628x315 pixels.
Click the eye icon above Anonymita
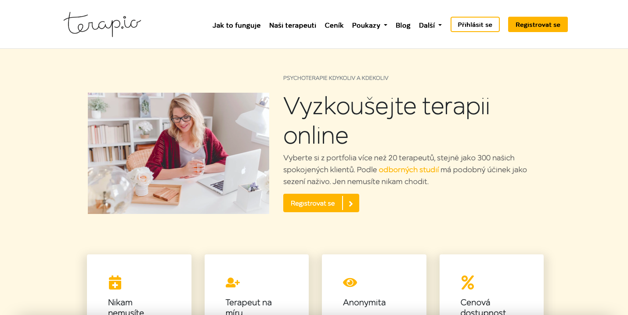click(350, 282)
